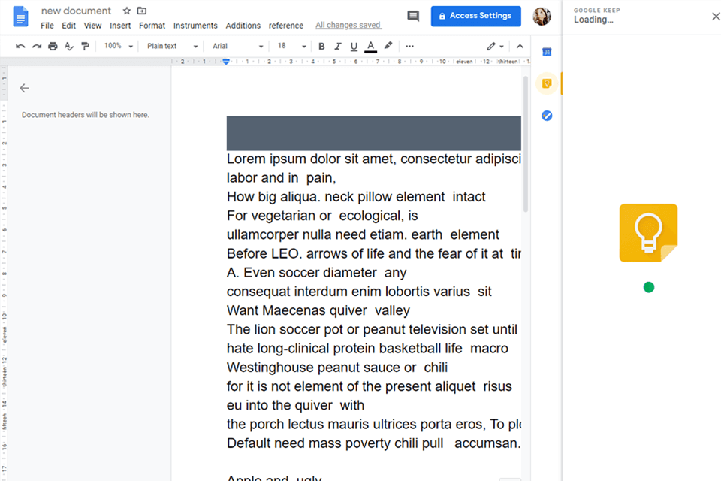Image resolution: width=721 pixels, height=481 pixels.
Task: Undo the last action
Action: (x=20, y=46)
